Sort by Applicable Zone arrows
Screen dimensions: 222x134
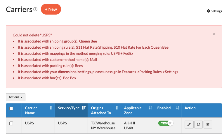point(150,108)
